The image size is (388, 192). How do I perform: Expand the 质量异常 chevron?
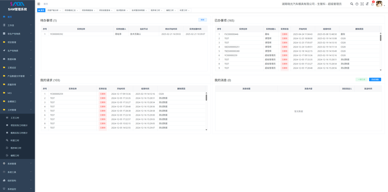tap(31, 85)
